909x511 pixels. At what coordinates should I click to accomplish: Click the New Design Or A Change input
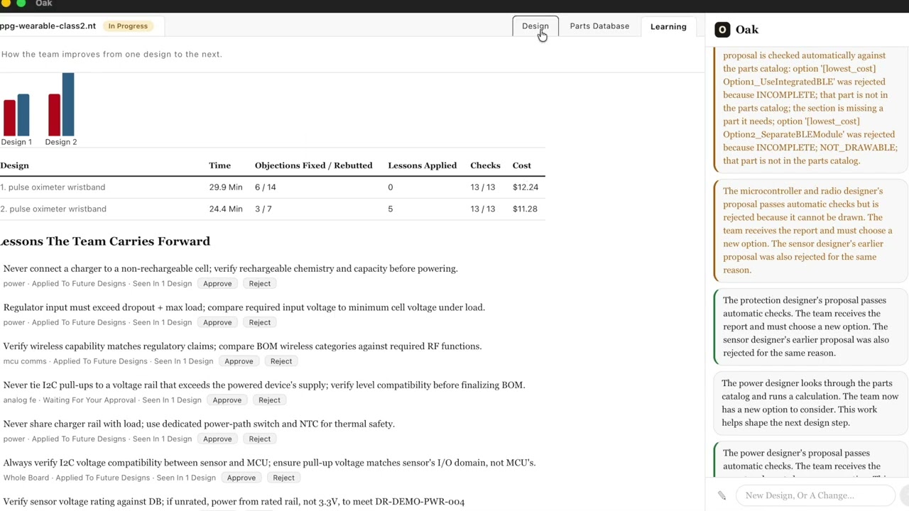click(x=817, y=495)
